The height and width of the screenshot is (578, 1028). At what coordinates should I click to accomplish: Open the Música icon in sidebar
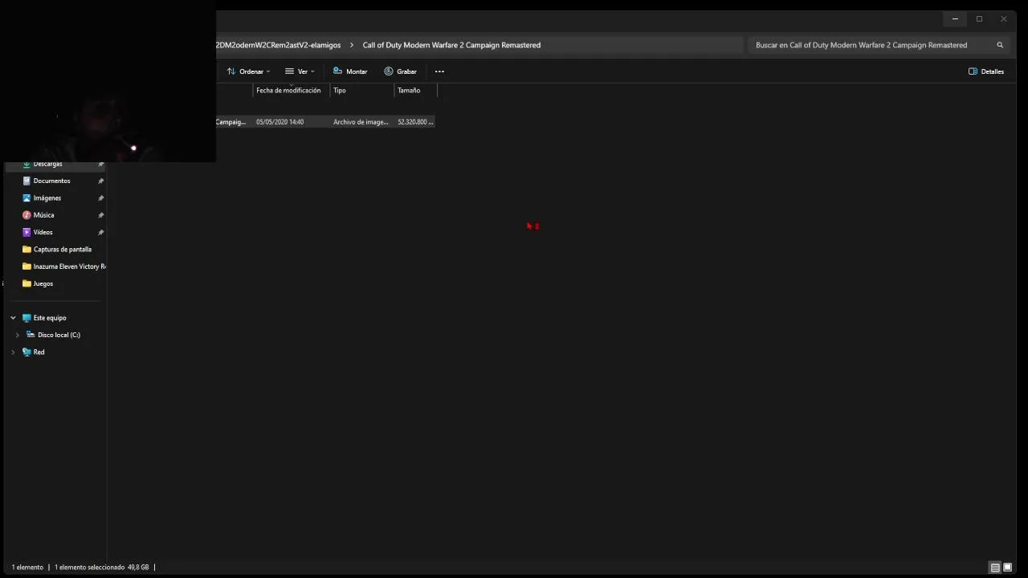pos(27,215)
